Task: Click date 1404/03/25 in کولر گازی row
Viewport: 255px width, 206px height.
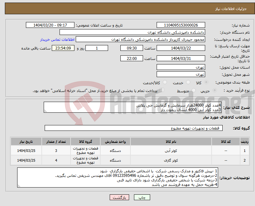Action: [x=26, y=160]
